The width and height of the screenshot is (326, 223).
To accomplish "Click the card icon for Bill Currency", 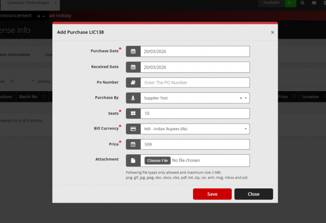I will pyautogui.click(x=133, y=129).
